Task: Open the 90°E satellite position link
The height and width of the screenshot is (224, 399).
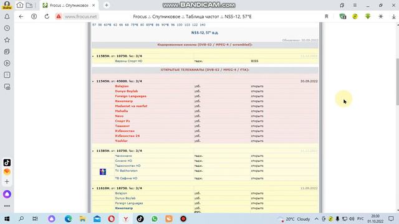Action: coord(165,25)
